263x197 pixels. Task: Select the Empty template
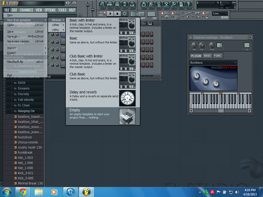point(103,116)
